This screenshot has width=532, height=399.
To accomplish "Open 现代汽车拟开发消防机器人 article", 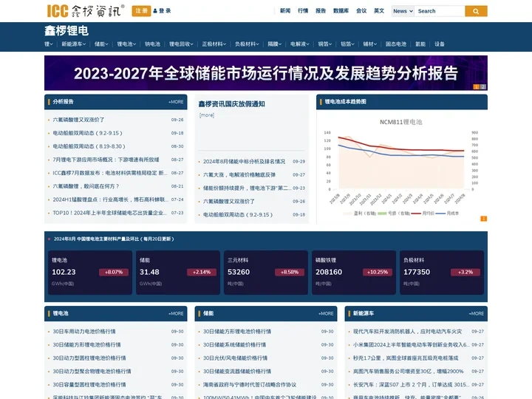I will (x=407, y=332).
